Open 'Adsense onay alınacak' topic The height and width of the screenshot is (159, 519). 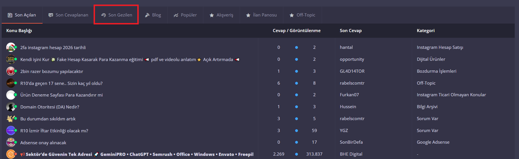tap(43, 143)
